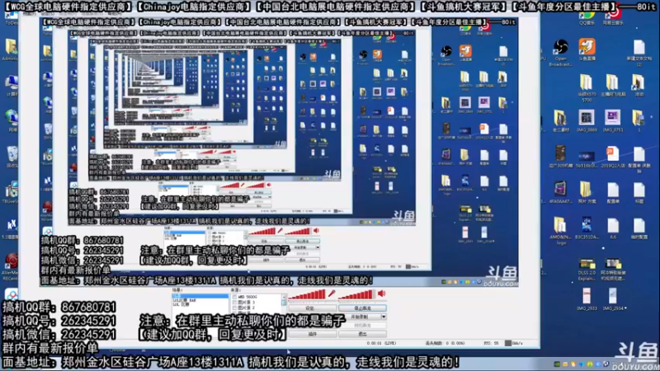Open the 2019Q2 presentation file
660x371 pixels.
tap(613, 157)
